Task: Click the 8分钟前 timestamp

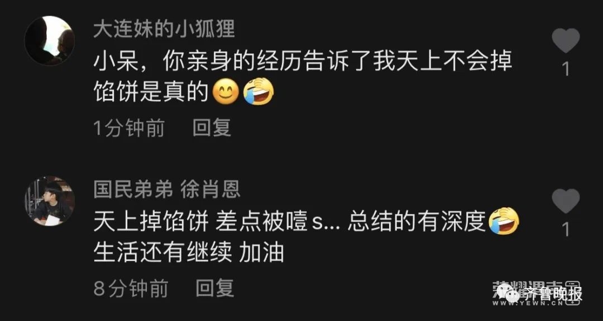Action: 131,288
